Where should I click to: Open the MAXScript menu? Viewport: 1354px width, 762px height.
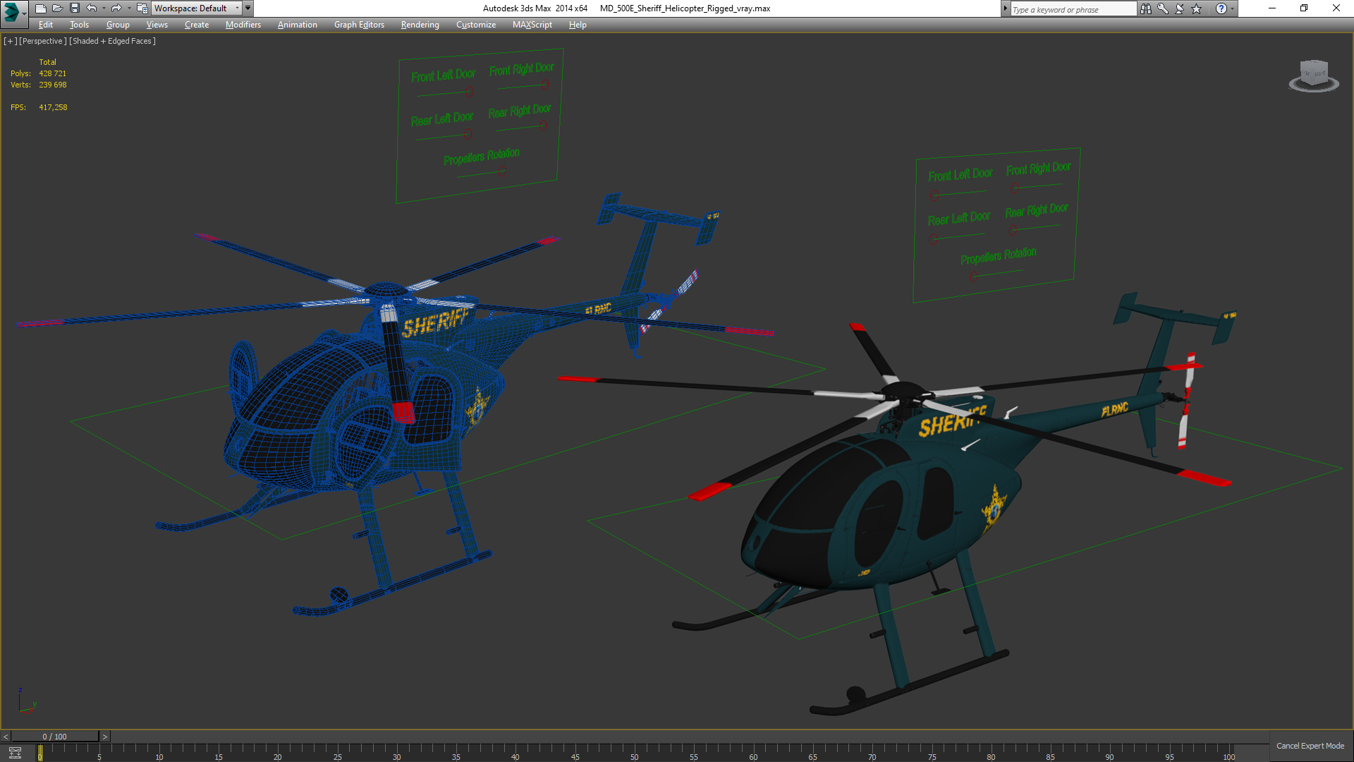click(x=532, y=25)
